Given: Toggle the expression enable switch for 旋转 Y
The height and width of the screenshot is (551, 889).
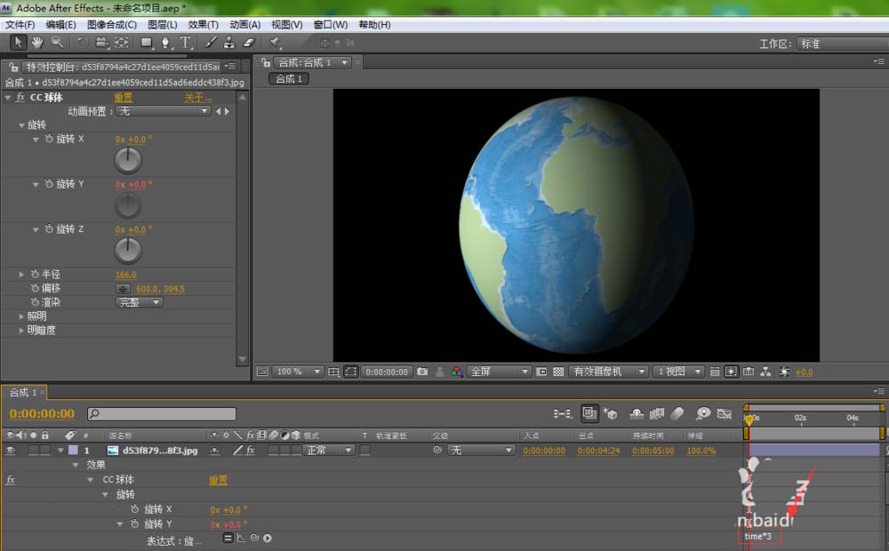Looking at the screenshot, I should pyautogui.click(x=228, y=538).
